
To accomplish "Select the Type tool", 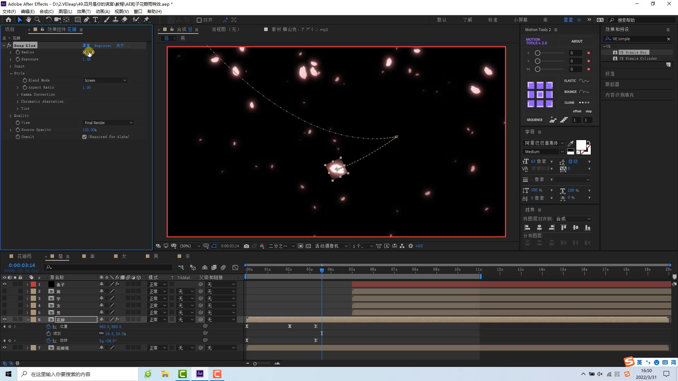I will [95, 20].
